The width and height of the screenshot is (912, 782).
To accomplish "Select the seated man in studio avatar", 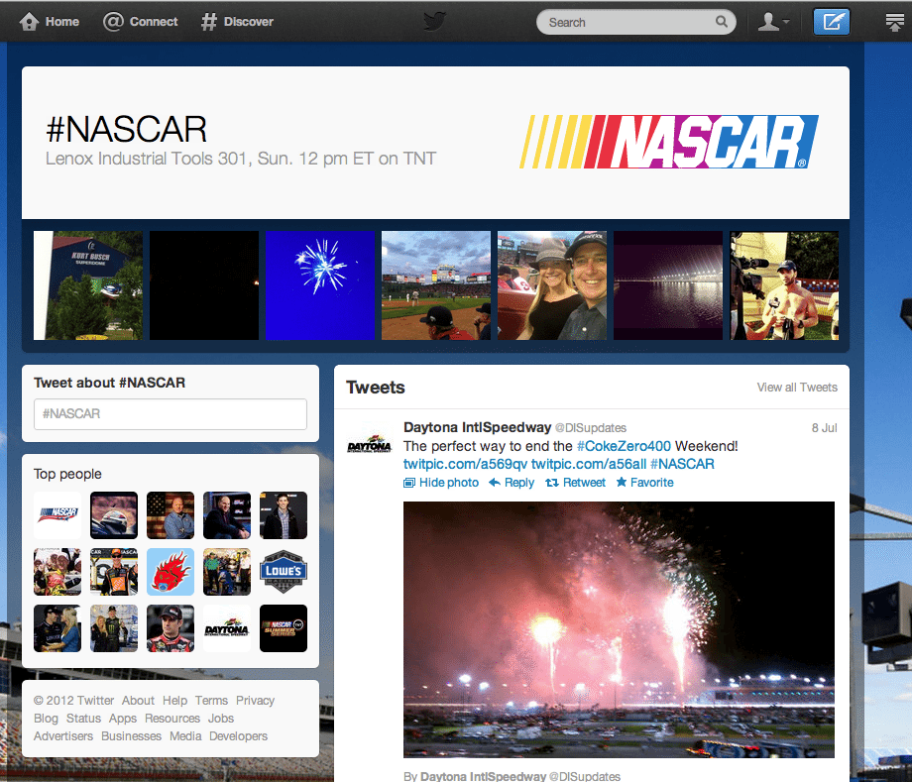I will point(227,515).
